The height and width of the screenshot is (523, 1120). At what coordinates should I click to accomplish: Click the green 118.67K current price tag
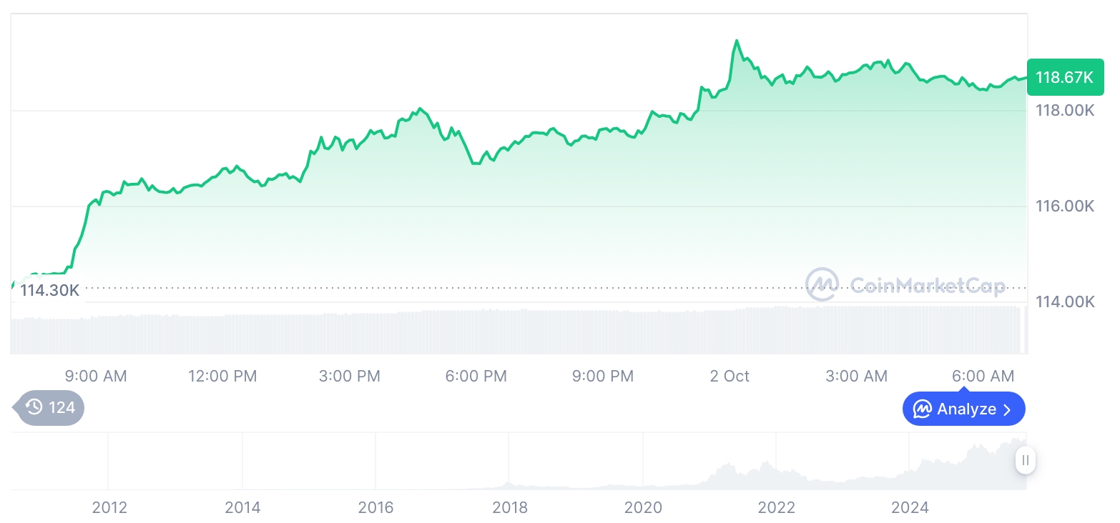1064,77
